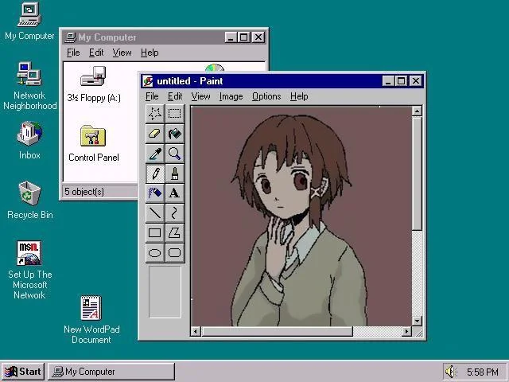Activate the Pick Color eyedropper tool
This screenshot has height=382, width=509.
(x=155, y=154)
